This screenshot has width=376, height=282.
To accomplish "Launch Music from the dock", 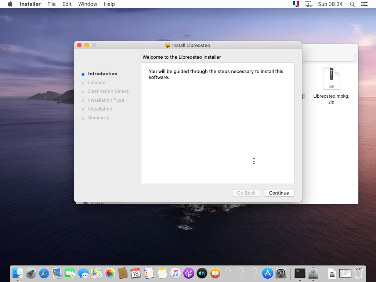I will click(x=175, y=273).
